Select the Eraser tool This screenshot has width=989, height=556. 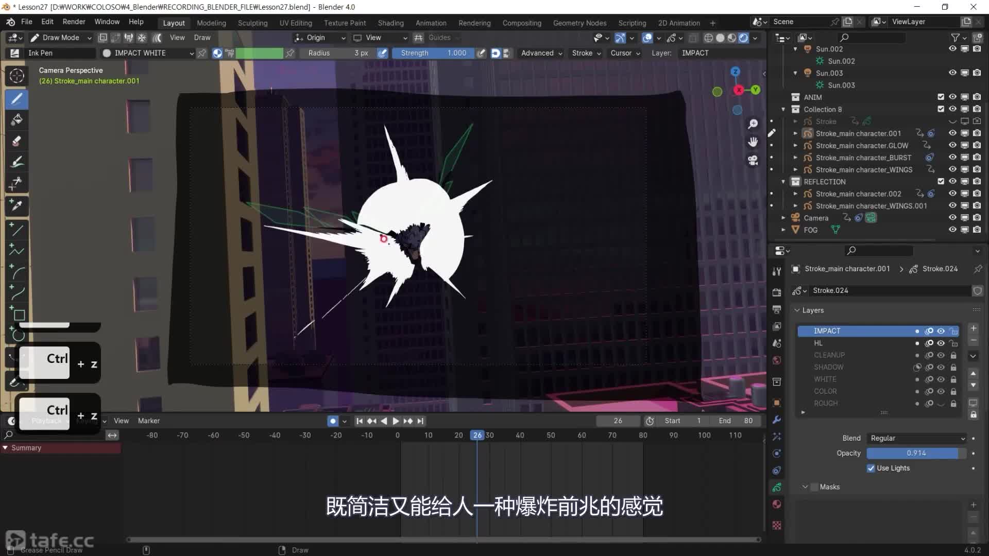(16, 141)
